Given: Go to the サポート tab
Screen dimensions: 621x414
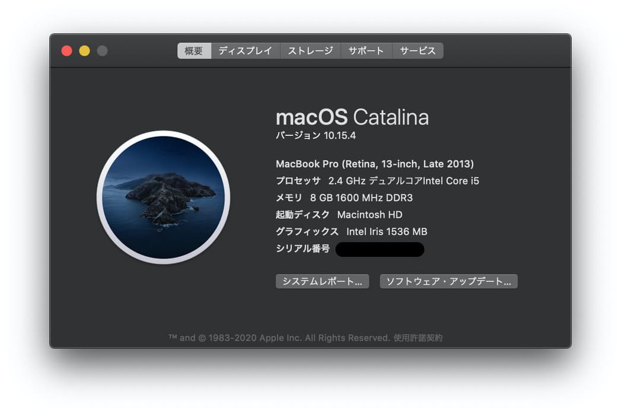Looking at the screenshot, I should 367,50.
